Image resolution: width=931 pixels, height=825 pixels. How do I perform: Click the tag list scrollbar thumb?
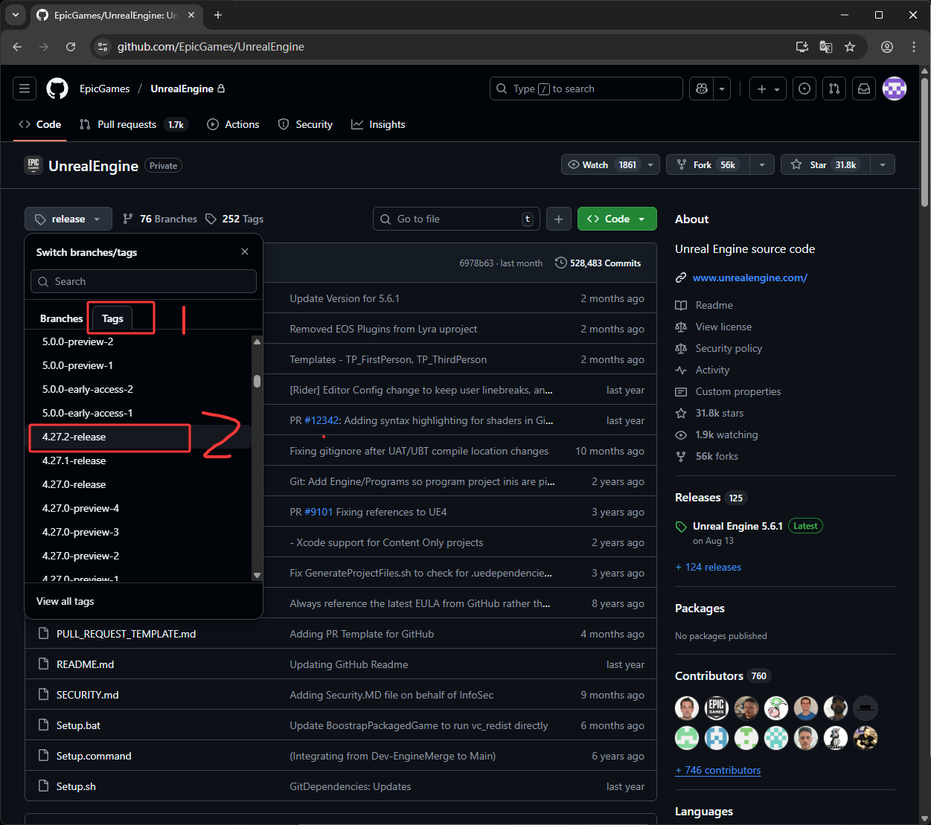coord(257,381)
